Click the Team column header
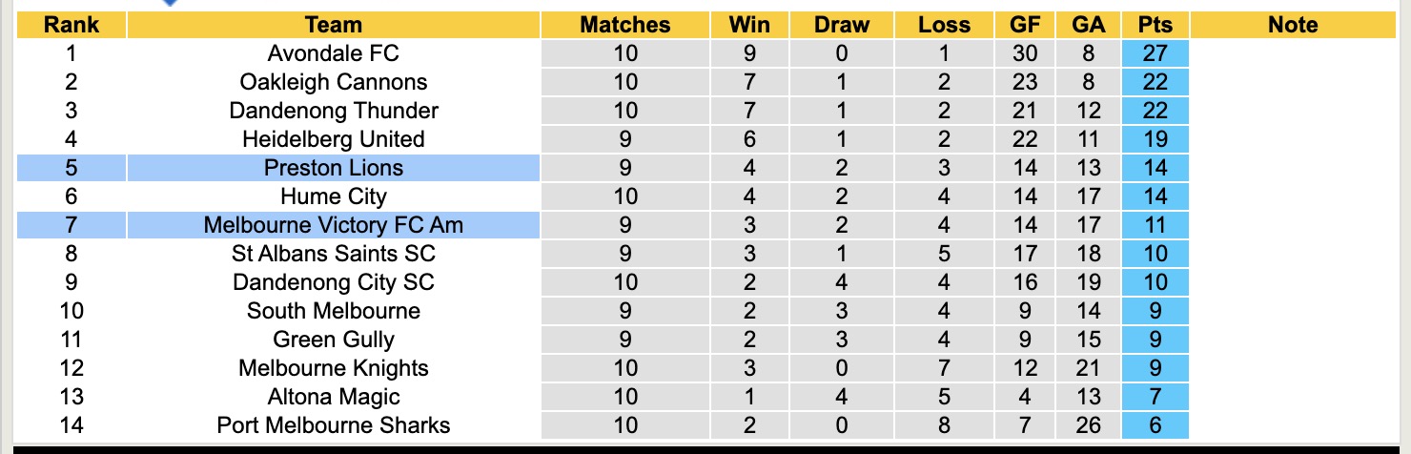1411x454 pixels. pos(334,25)
